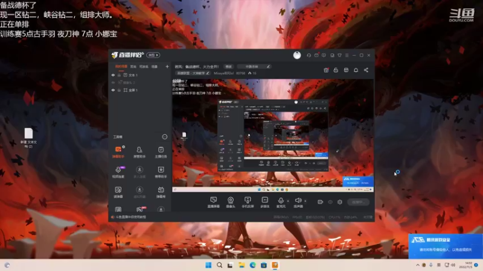483x271 pixels.
Task: Expand the speaker options arrow
Action: click(305, 201)
